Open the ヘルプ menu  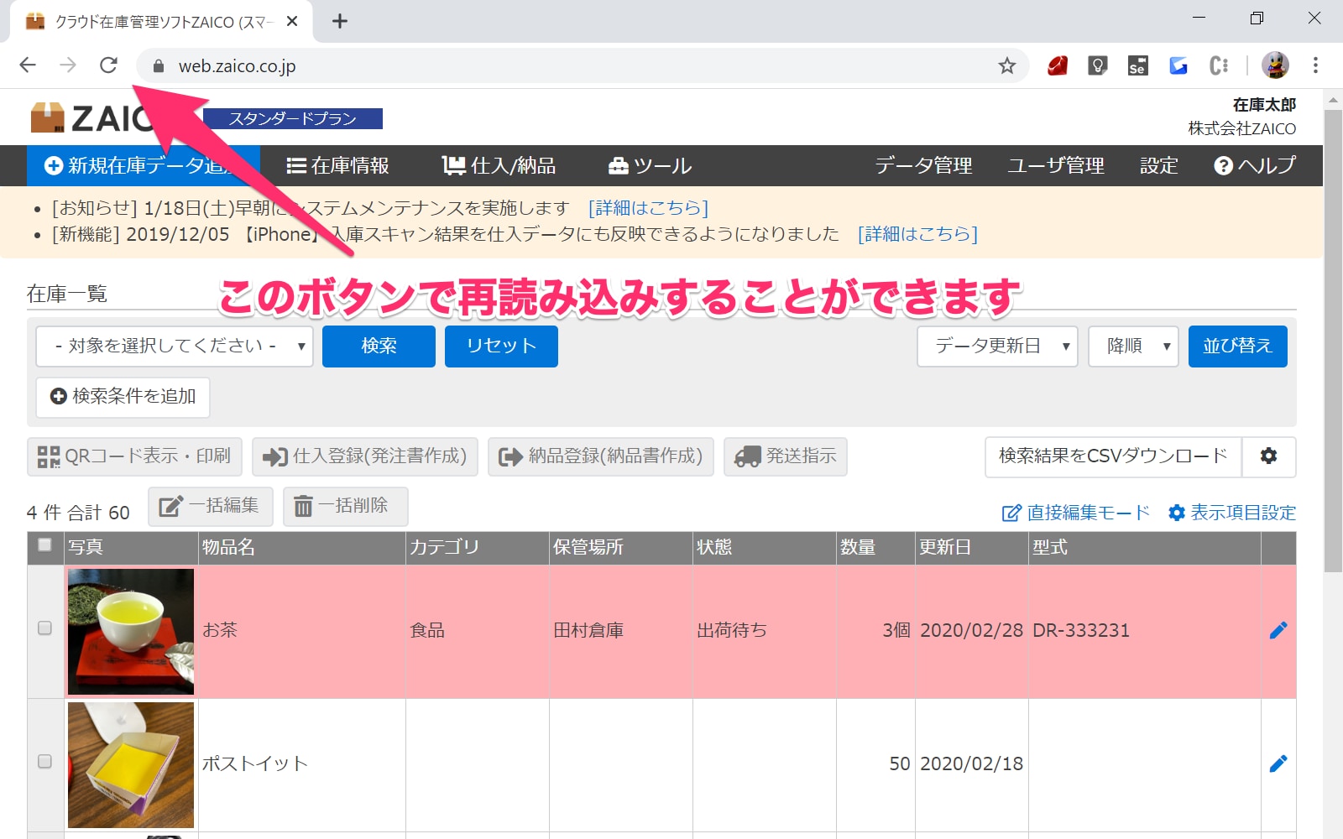tap(1255, 166)
